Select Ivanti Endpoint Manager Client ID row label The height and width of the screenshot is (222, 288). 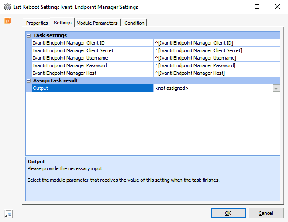92,43
